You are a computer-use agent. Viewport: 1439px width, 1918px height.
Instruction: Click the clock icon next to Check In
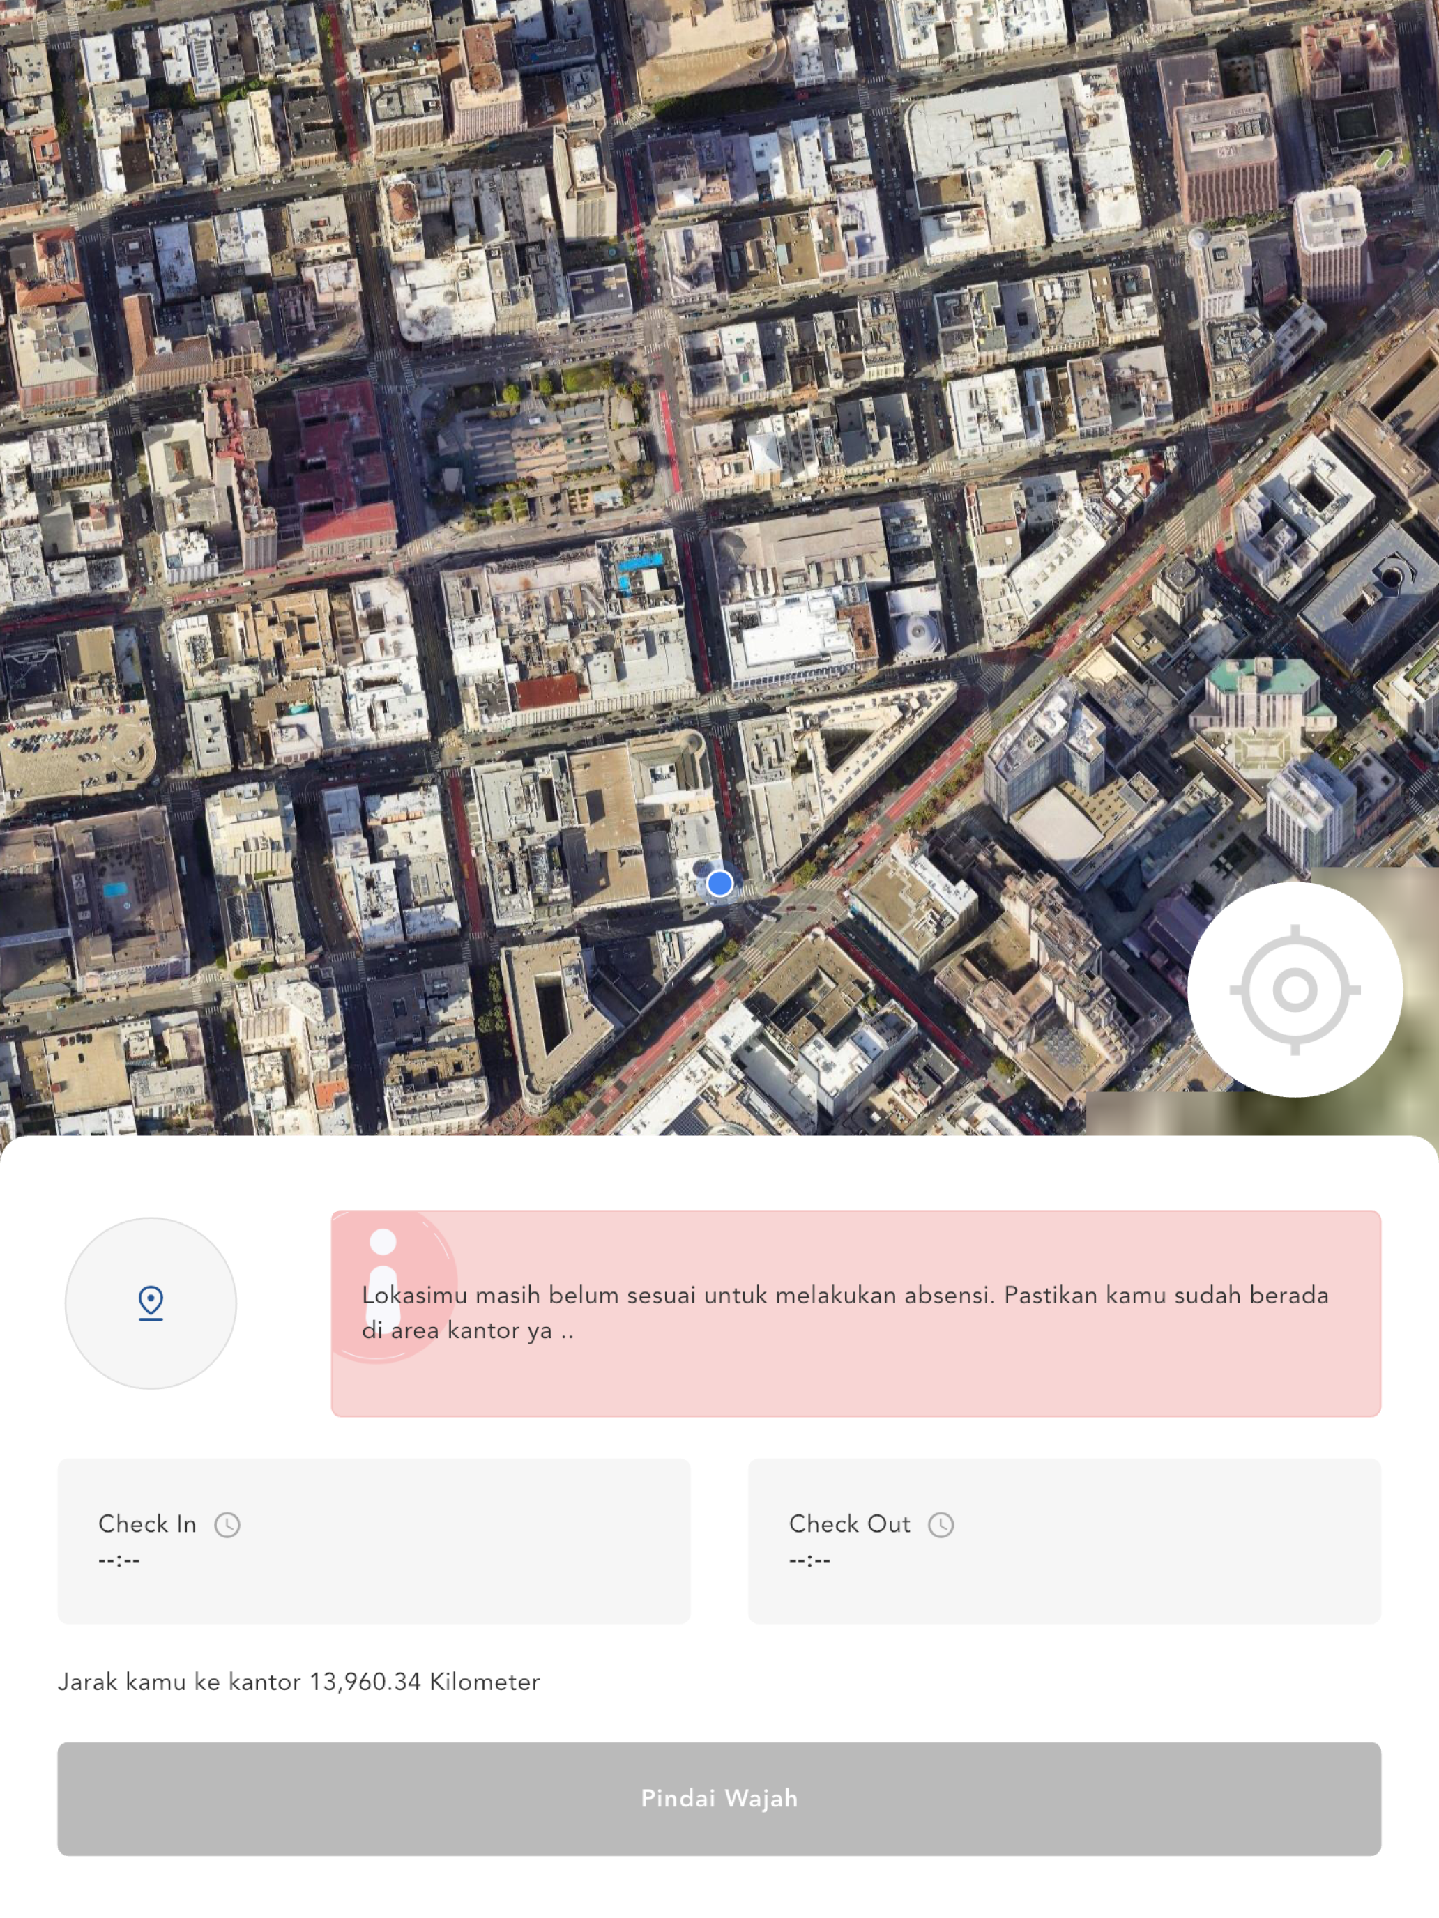coord(227,1524)
